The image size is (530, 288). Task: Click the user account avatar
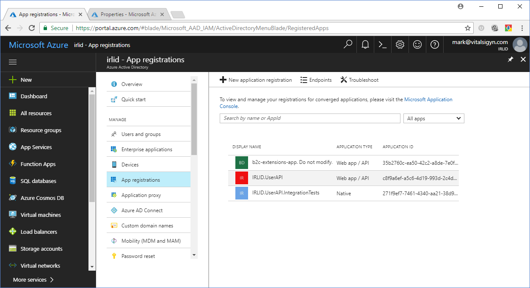click(520, 44)
